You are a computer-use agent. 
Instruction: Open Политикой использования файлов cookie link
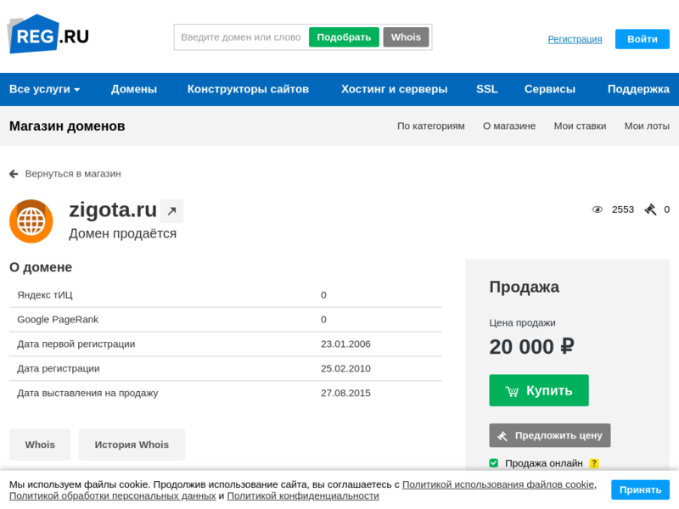tap(498, 484)
